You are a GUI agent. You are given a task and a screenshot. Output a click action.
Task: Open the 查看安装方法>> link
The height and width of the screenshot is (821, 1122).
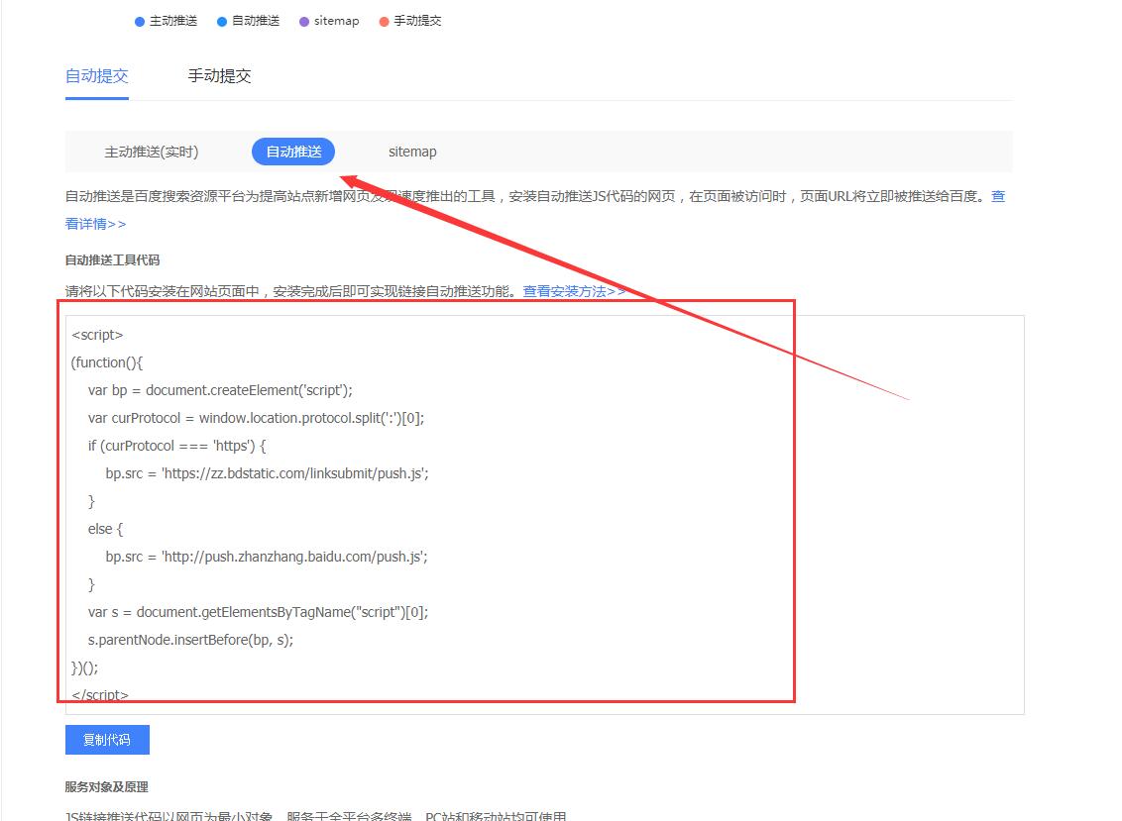[x=574, y=291]
